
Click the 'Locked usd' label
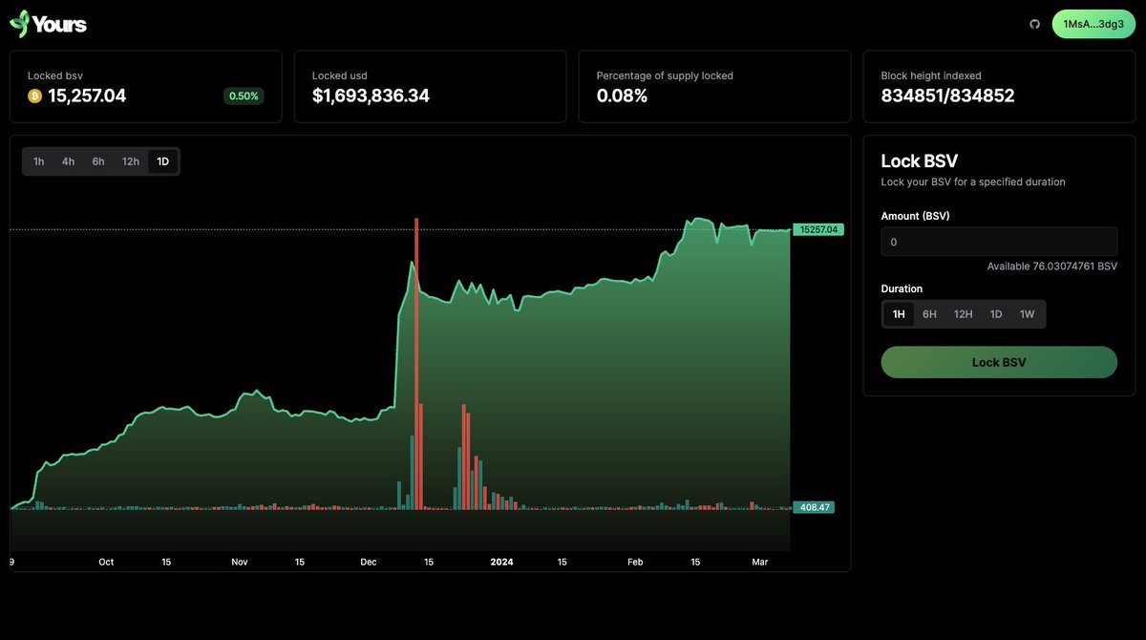pos(340,75)
